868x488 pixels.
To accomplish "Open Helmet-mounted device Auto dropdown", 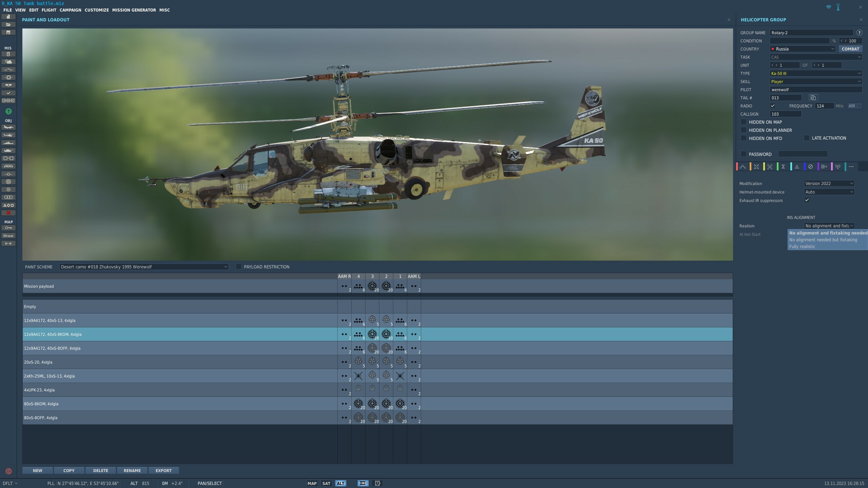I will 829,192.
